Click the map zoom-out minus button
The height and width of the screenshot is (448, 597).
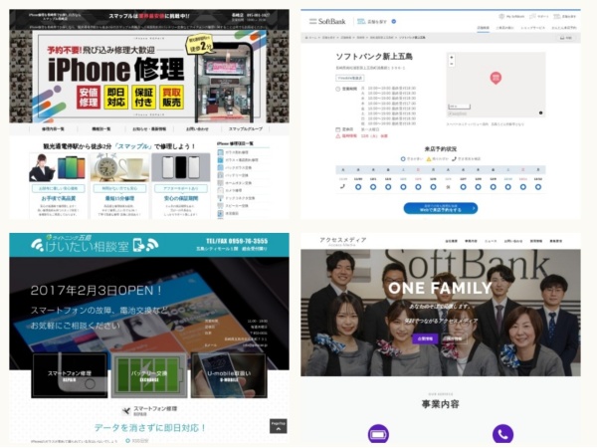pos(452,64)
